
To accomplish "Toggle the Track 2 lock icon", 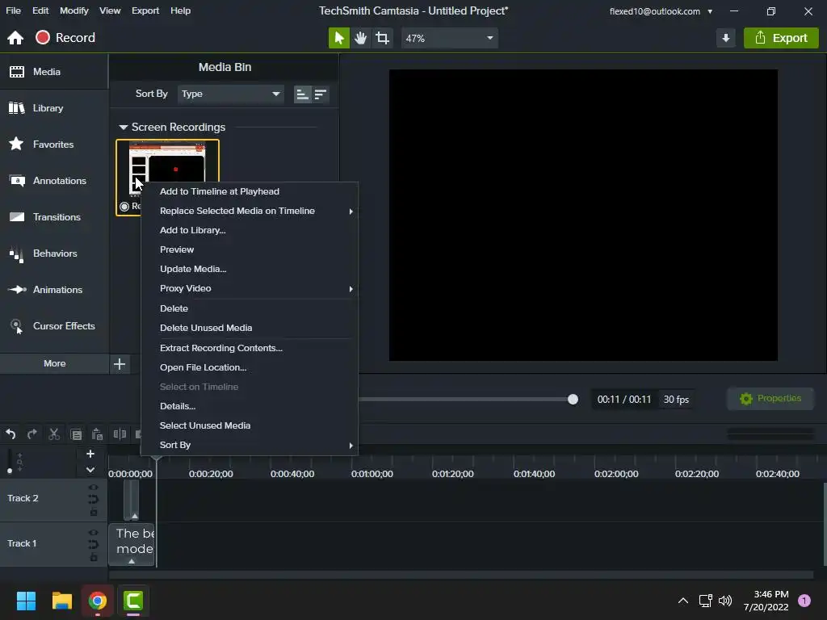I will (x=94, y=513).
